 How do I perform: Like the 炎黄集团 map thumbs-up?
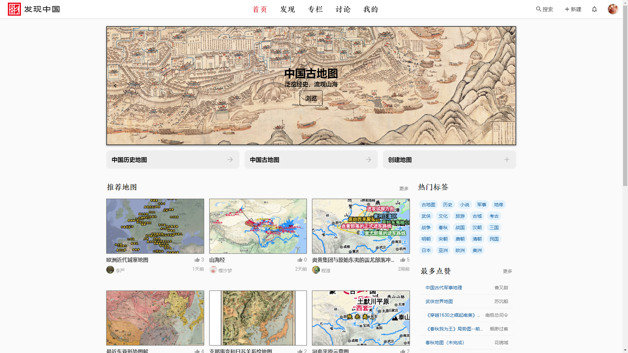[x=403, y=260]
